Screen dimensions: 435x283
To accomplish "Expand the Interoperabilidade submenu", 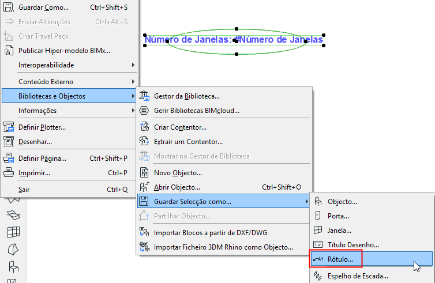I will pyautogui.click(x=69, y=65).
